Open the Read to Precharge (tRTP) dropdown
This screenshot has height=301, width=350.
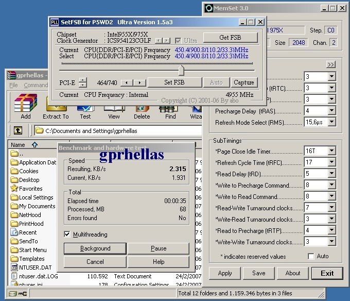coord(331,230)
